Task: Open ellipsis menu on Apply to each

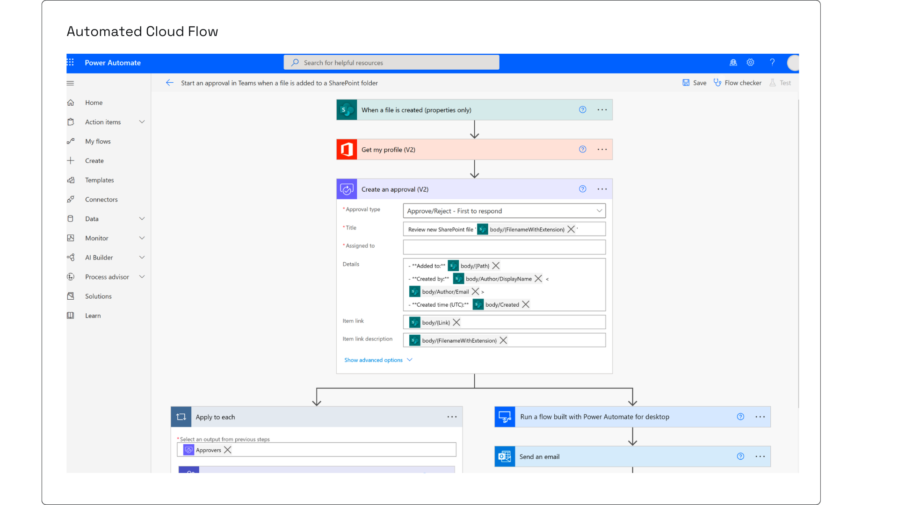Action: (x=452, y=417)
